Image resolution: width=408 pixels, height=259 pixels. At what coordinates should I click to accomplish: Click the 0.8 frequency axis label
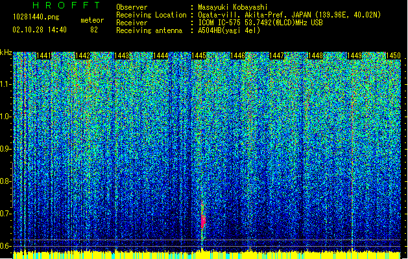[5, 181]
